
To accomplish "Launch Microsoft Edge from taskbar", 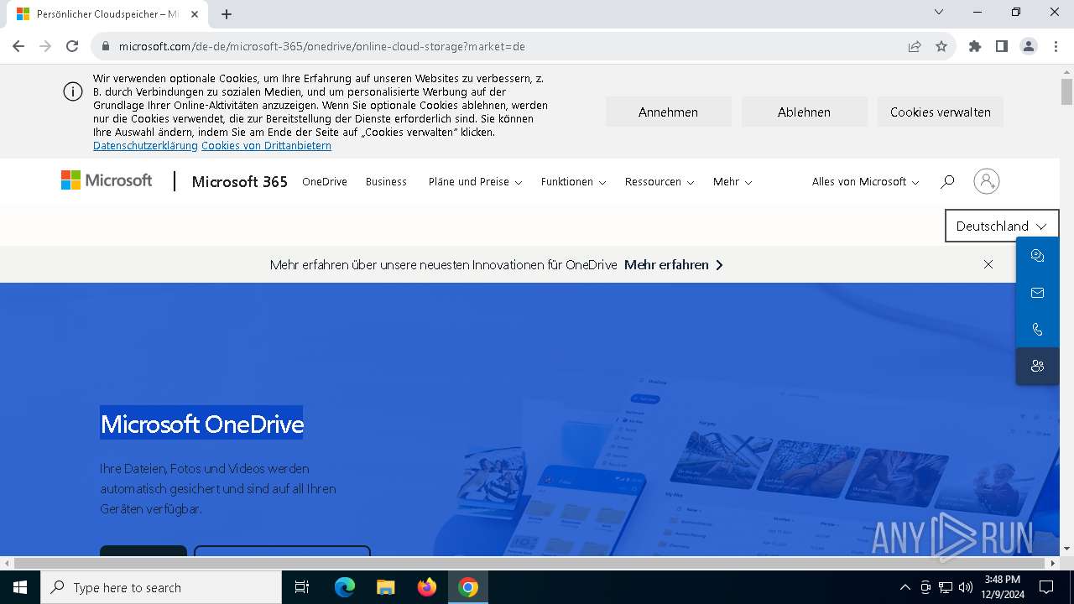I will click(345, 587).
